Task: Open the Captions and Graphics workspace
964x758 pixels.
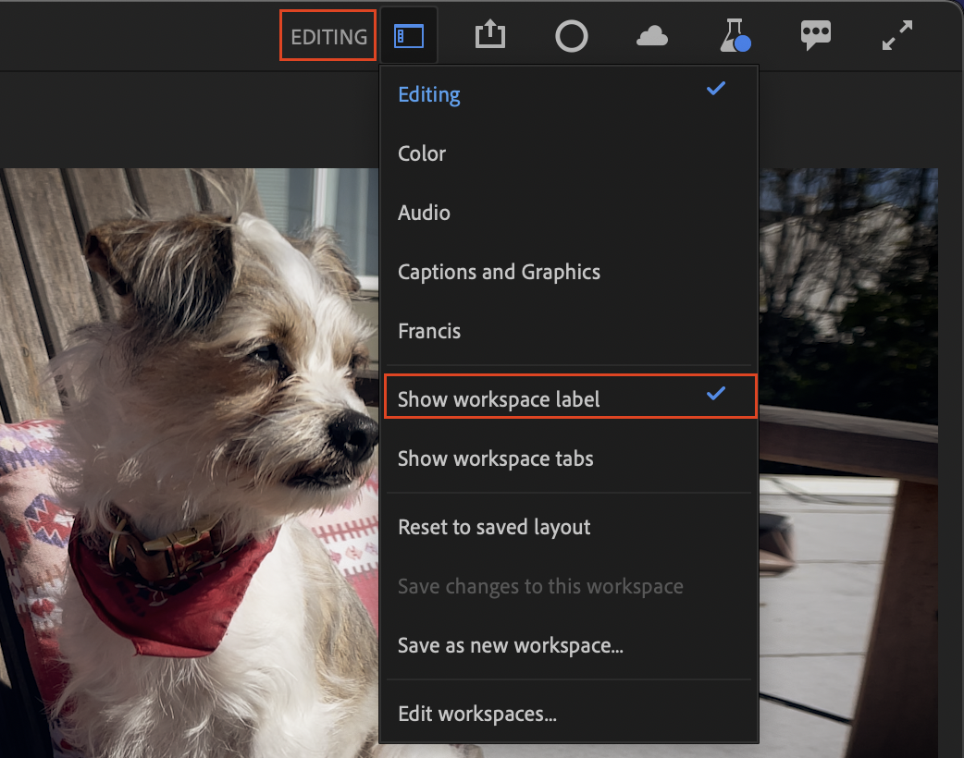Action: [499, 272]
